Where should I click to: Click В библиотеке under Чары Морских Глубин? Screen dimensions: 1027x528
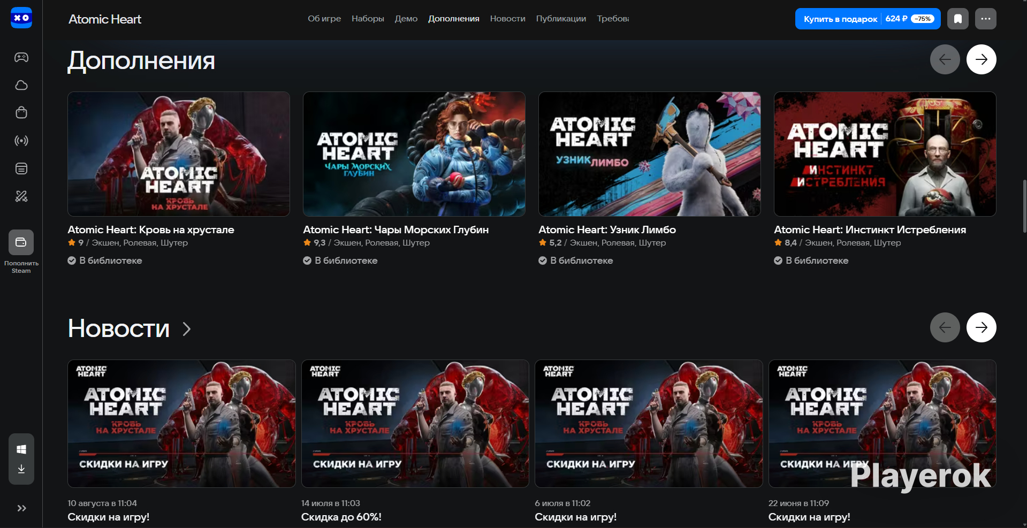(340, 261)
